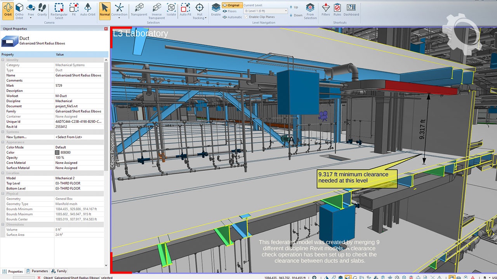Click the Rectangular Select tool

59,10
